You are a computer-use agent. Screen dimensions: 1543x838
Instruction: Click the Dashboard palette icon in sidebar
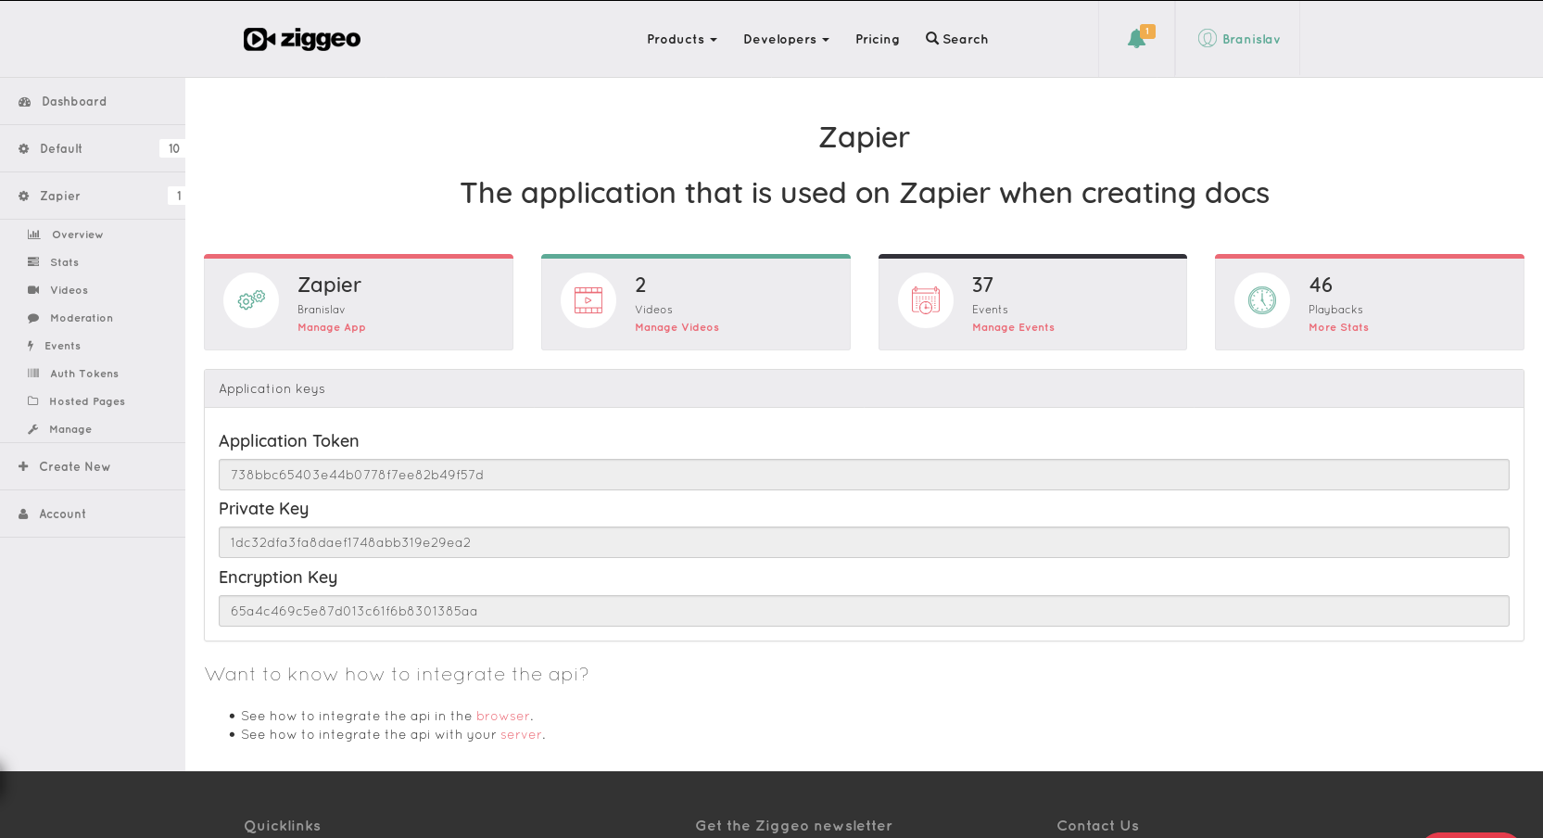(x=25, y=102)
